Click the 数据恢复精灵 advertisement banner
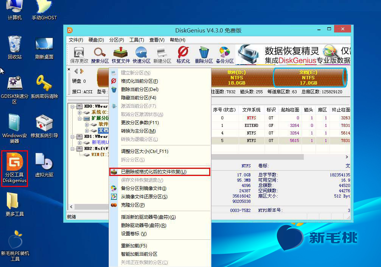Image resolution: width=381 pixels, height=267 pixels. pyautogui.click(x=293, y=54)
